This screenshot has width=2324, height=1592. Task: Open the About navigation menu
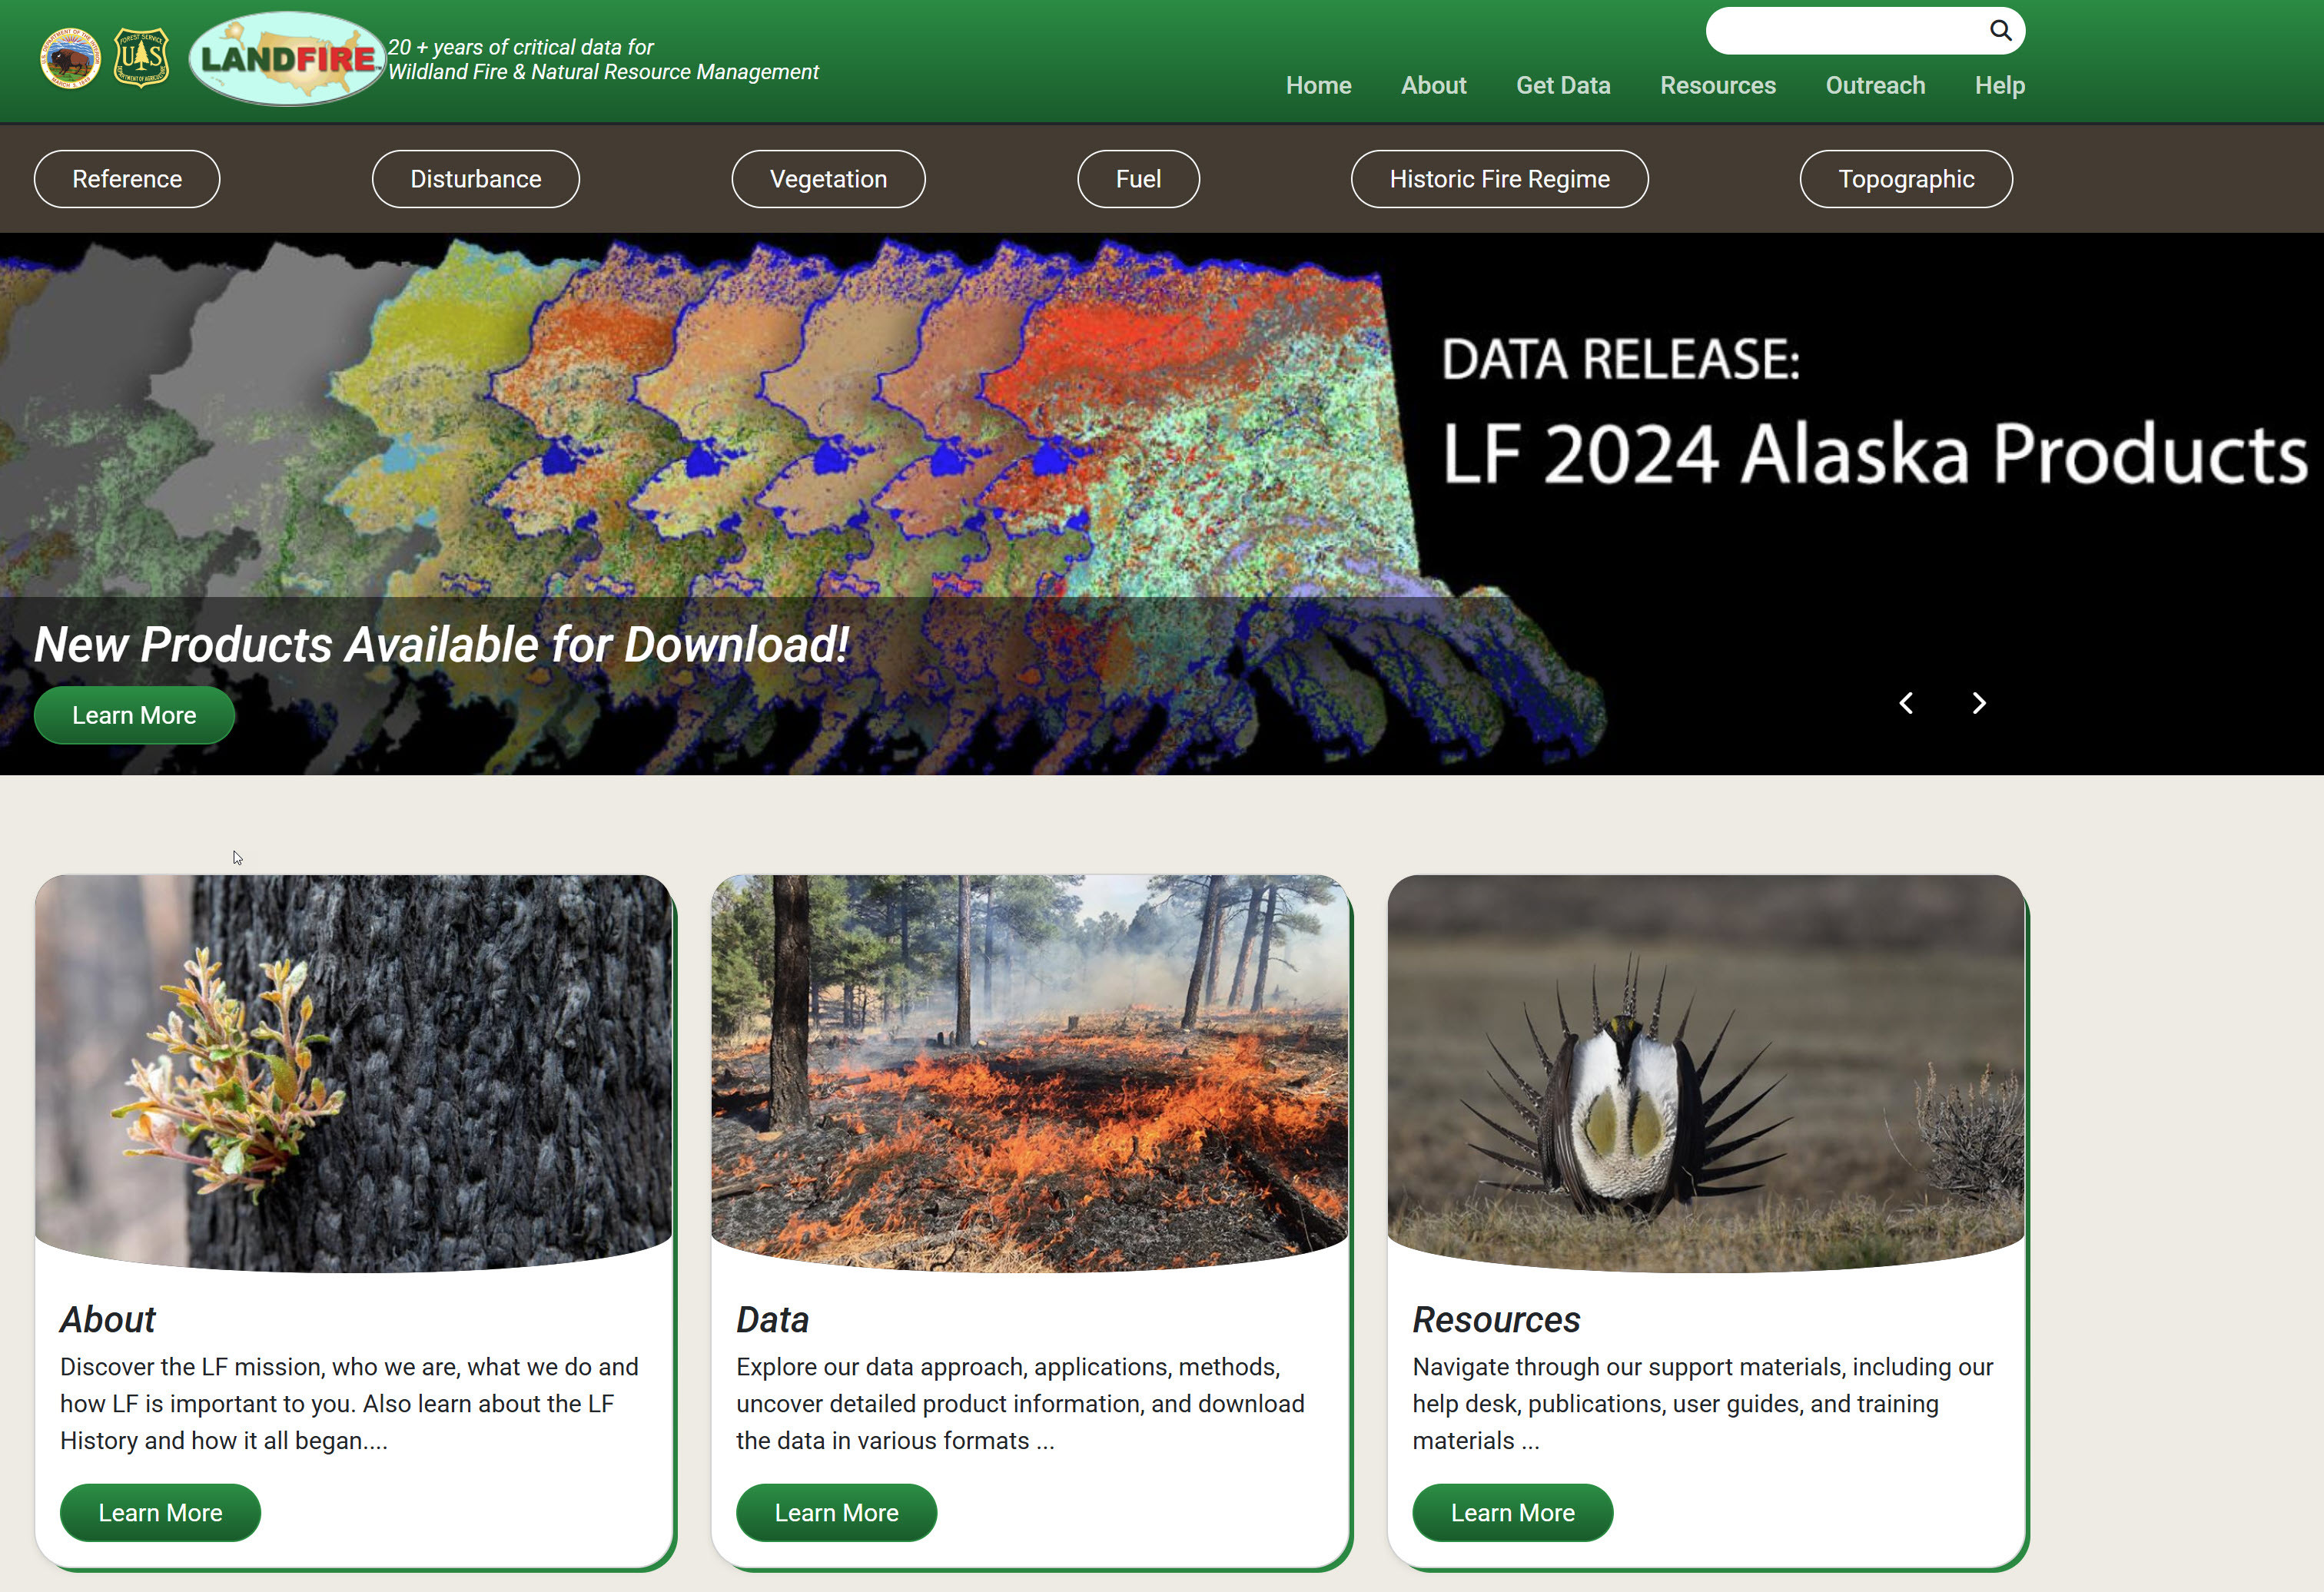click(1433, 85)
